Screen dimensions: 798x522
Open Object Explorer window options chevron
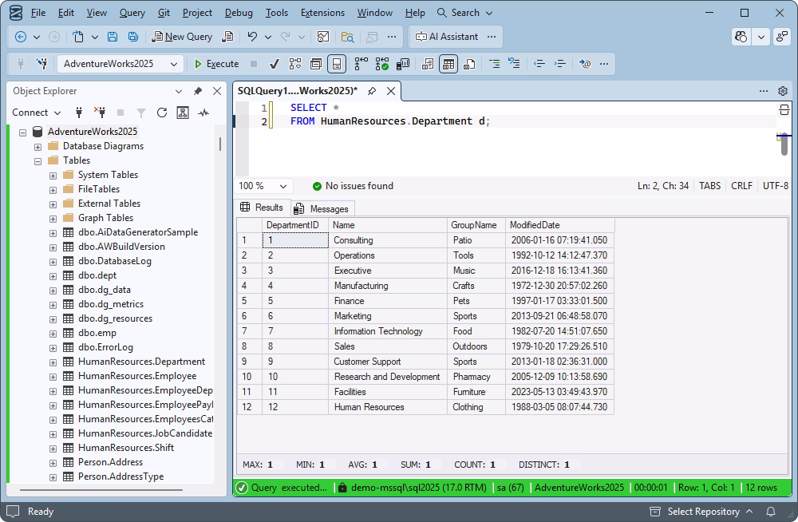pos(179,91)
